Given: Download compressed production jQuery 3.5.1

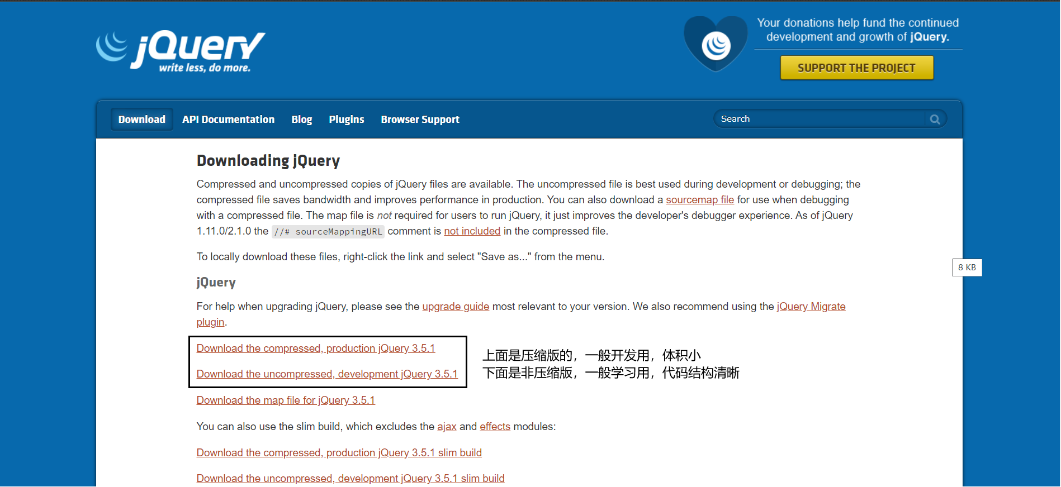Looking at the screenshot, I should pyautogui.click(x=316, y=348).
